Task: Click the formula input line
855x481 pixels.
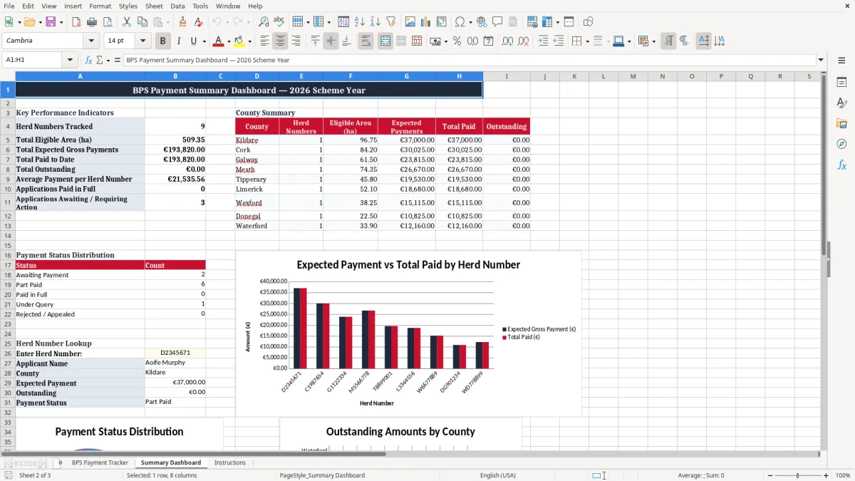Action: pyautogui.click(x=469, y=61)
